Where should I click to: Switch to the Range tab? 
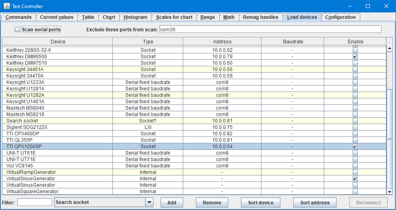coord(208,17)
